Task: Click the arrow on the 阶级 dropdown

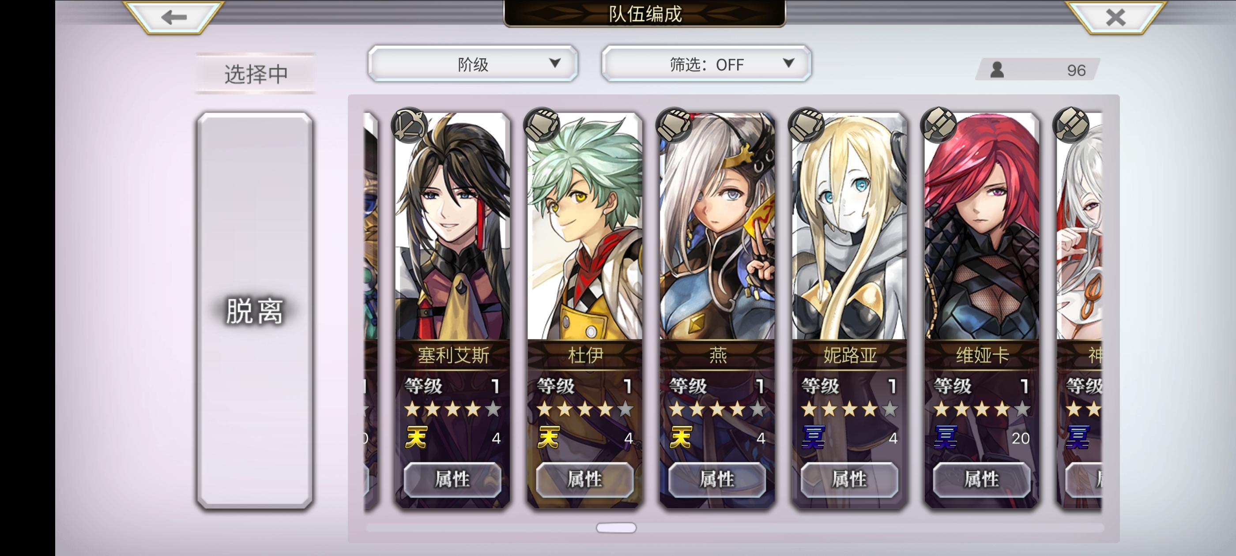Action: pyautogui.click(x=555, y=63)
